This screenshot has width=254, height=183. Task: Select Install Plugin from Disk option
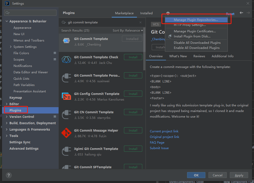click(192, 36)
